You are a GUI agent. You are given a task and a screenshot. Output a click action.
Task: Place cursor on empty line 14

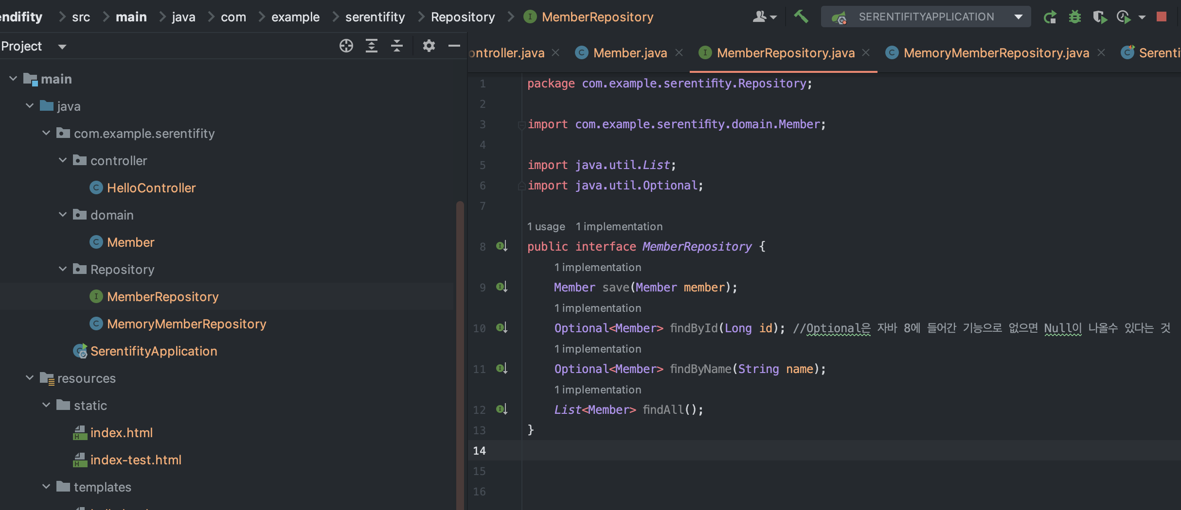(x=851, y=450)
